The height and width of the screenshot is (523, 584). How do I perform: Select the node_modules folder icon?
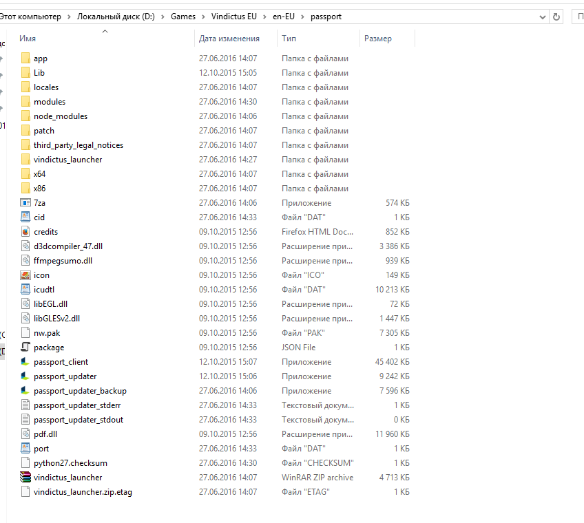click(25, 116)
